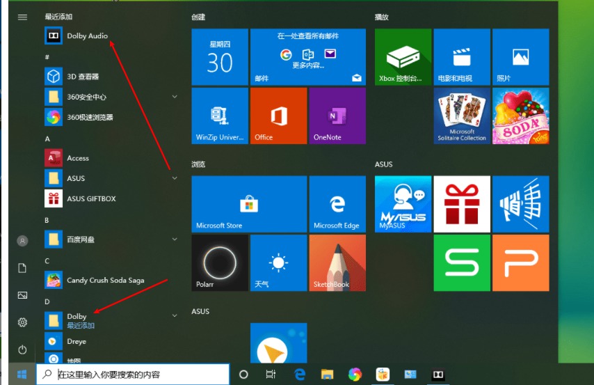Launch Access from the app list
The height and width of the screenshot is (385, 594).
[x=110, y=158]
